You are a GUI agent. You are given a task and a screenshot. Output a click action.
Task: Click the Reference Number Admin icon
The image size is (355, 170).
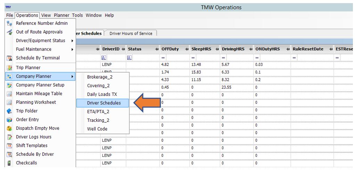coord(9,23)
